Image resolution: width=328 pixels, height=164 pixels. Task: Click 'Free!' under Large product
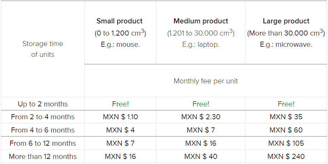[286, 104]
